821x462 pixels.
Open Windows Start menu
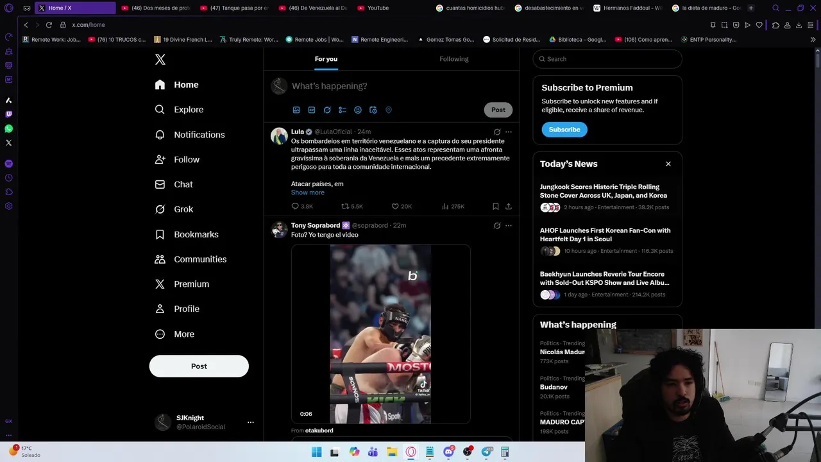[x=316, y=452]
